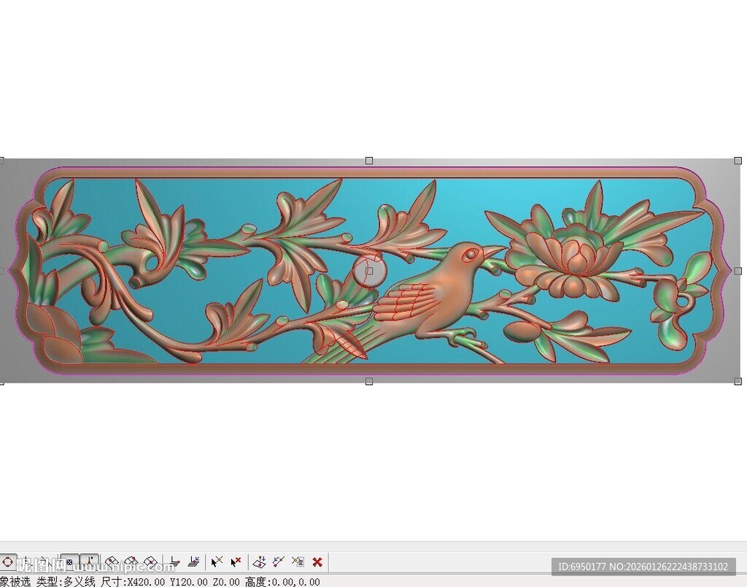
Task: Click the bird's eye in the carving
Action: pos(471,254)
